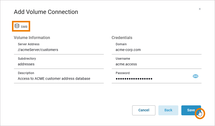
Task: Click the acme.access username value
Action: (x=126, y=64)
